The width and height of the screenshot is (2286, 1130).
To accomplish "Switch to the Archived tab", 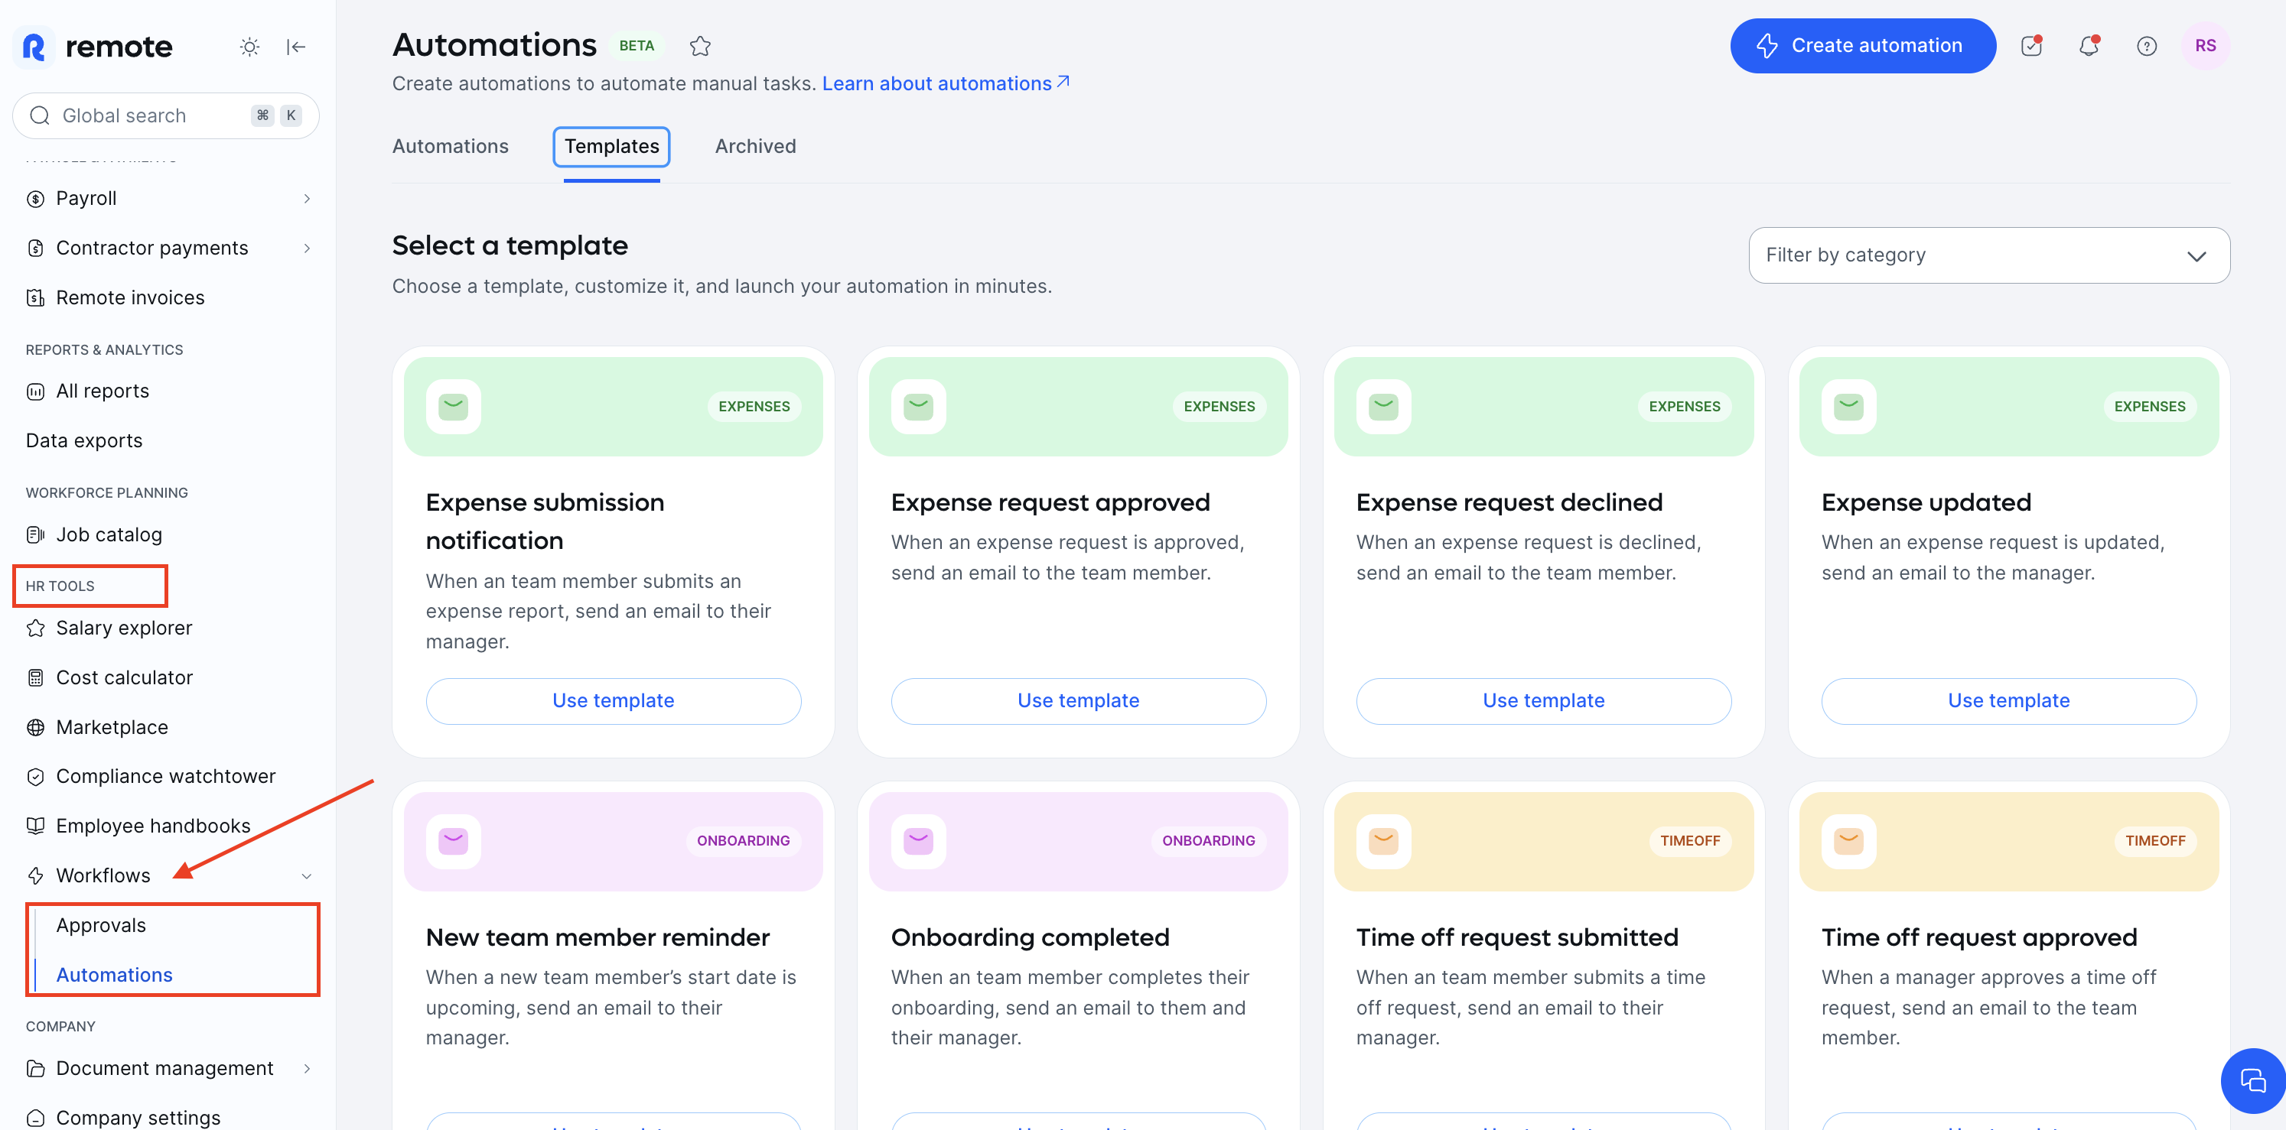I will 755,146.
